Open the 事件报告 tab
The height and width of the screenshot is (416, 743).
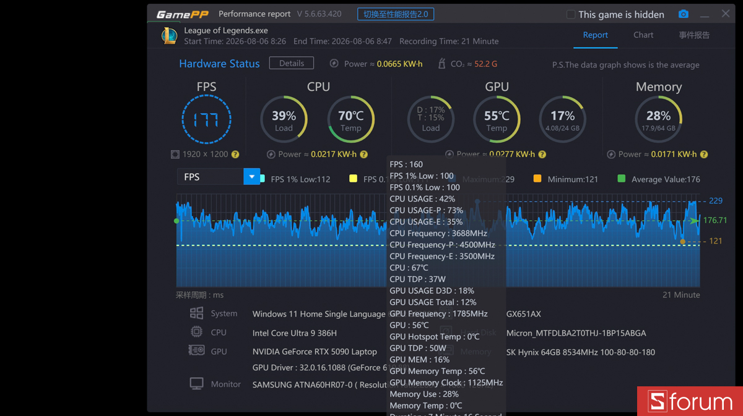pyautogui.click(x=694, y=35)
